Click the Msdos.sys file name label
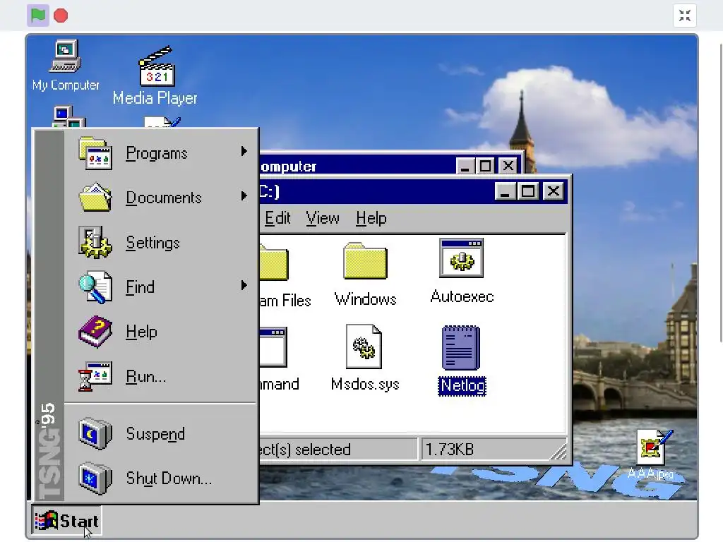 tap(365, 384)
